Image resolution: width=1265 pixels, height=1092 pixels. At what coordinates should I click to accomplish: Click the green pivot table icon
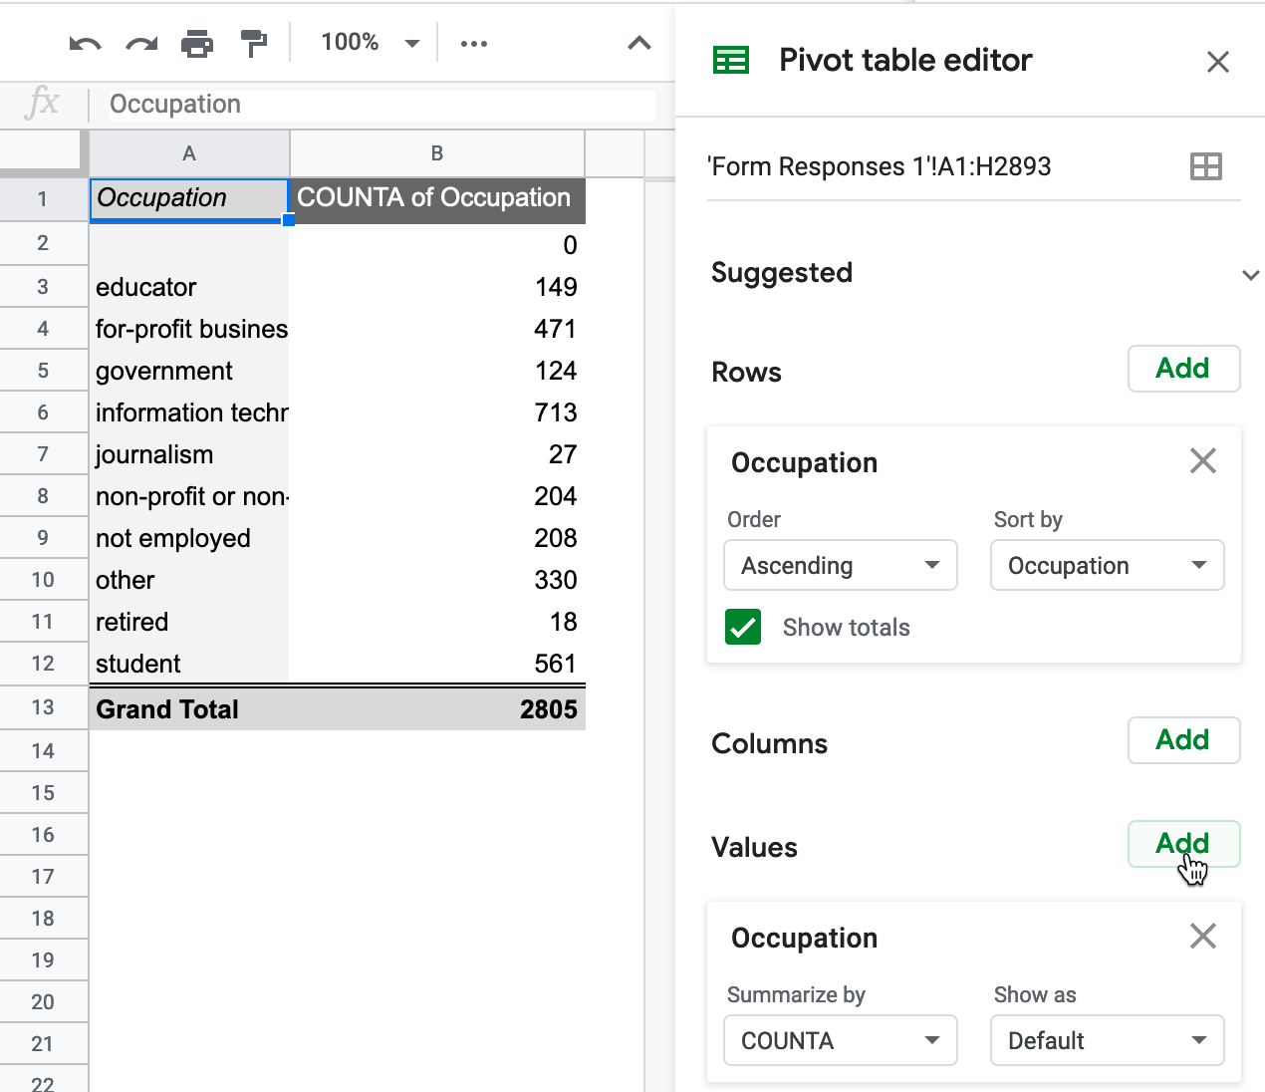click(731, 61)
